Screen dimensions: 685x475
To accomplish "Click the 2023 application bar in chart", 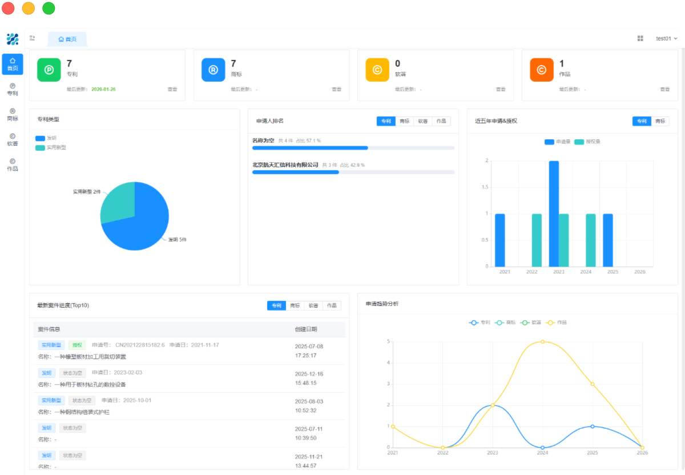I will click(x=554, y=214).
